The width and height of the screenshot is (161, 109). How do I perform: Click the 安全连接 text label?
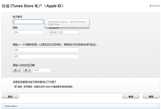(156, 6)
